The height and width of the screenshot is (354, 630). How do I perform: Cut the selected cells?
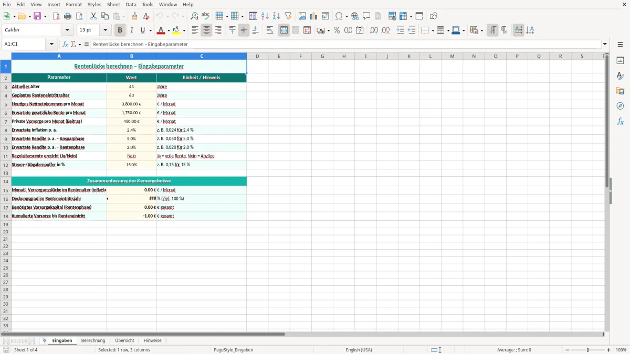93,16
